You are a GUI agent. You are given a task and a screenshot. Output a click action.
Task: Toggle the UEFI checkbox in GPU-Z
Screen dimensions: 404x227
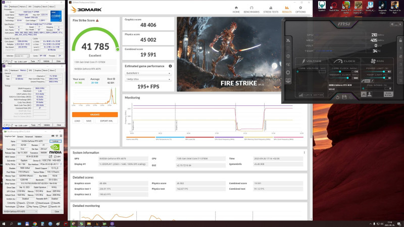point(55,156)
